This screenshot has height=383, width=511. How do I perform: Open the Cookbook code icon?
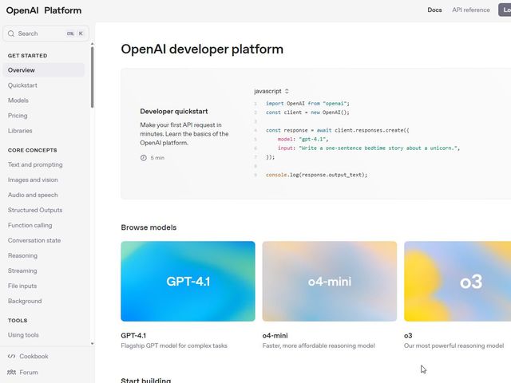pyautogui.click(x=11, y=357)
